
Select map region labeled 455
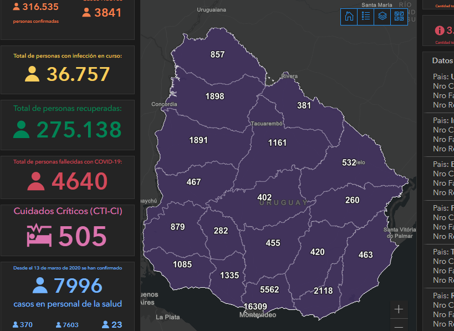(x=273, y=243)
